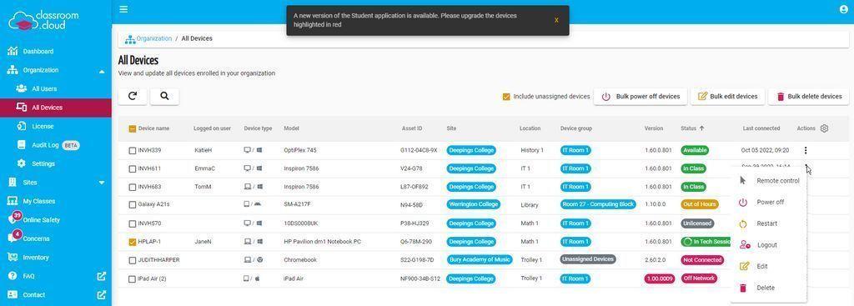Screen dimensions: 854x306
Task: Click the License icon in sidebar
Action: tap(22, 126)
